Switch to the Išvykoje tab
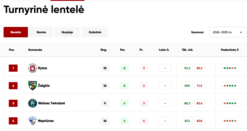This screenshot has width=247, height=131. coord(67,32)
